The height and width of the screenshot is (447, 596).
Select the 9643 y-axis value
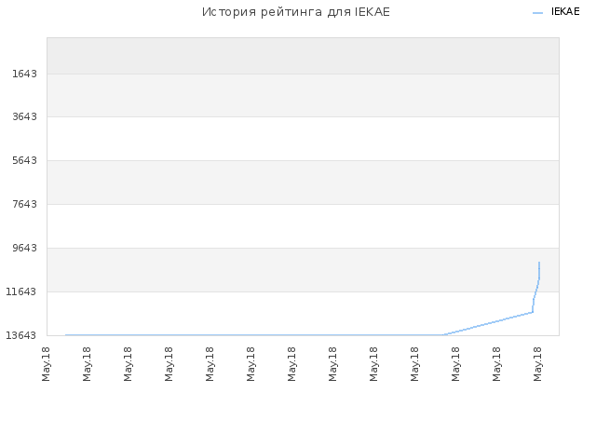point(25,248)
